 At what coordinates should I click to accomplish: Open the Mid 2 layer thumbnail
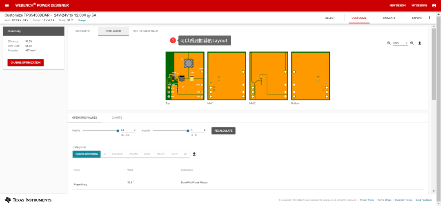coord(269,76)
